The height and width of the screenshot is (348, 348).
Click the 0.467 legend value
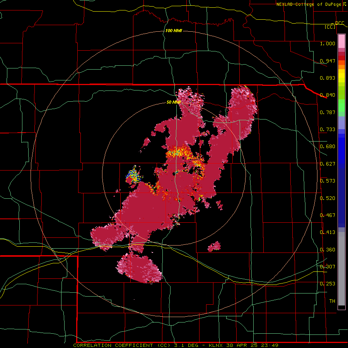click(328, 215)
